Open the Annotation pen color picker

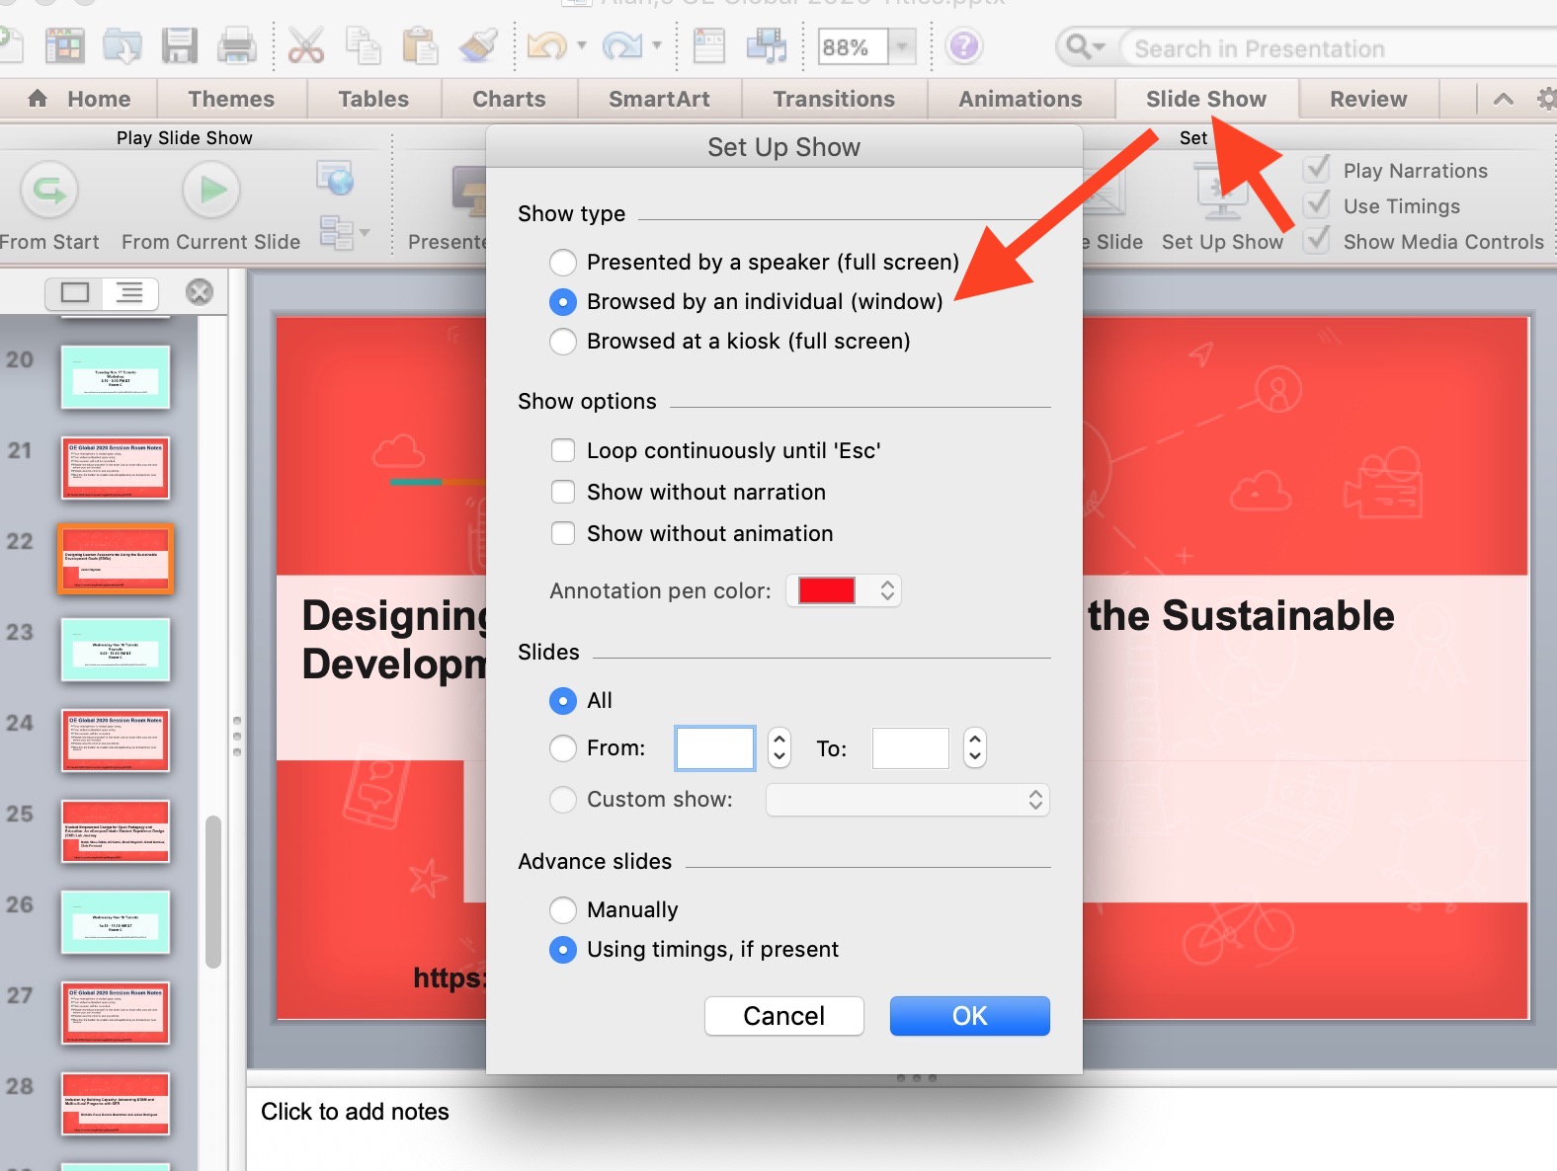point(844,590)
